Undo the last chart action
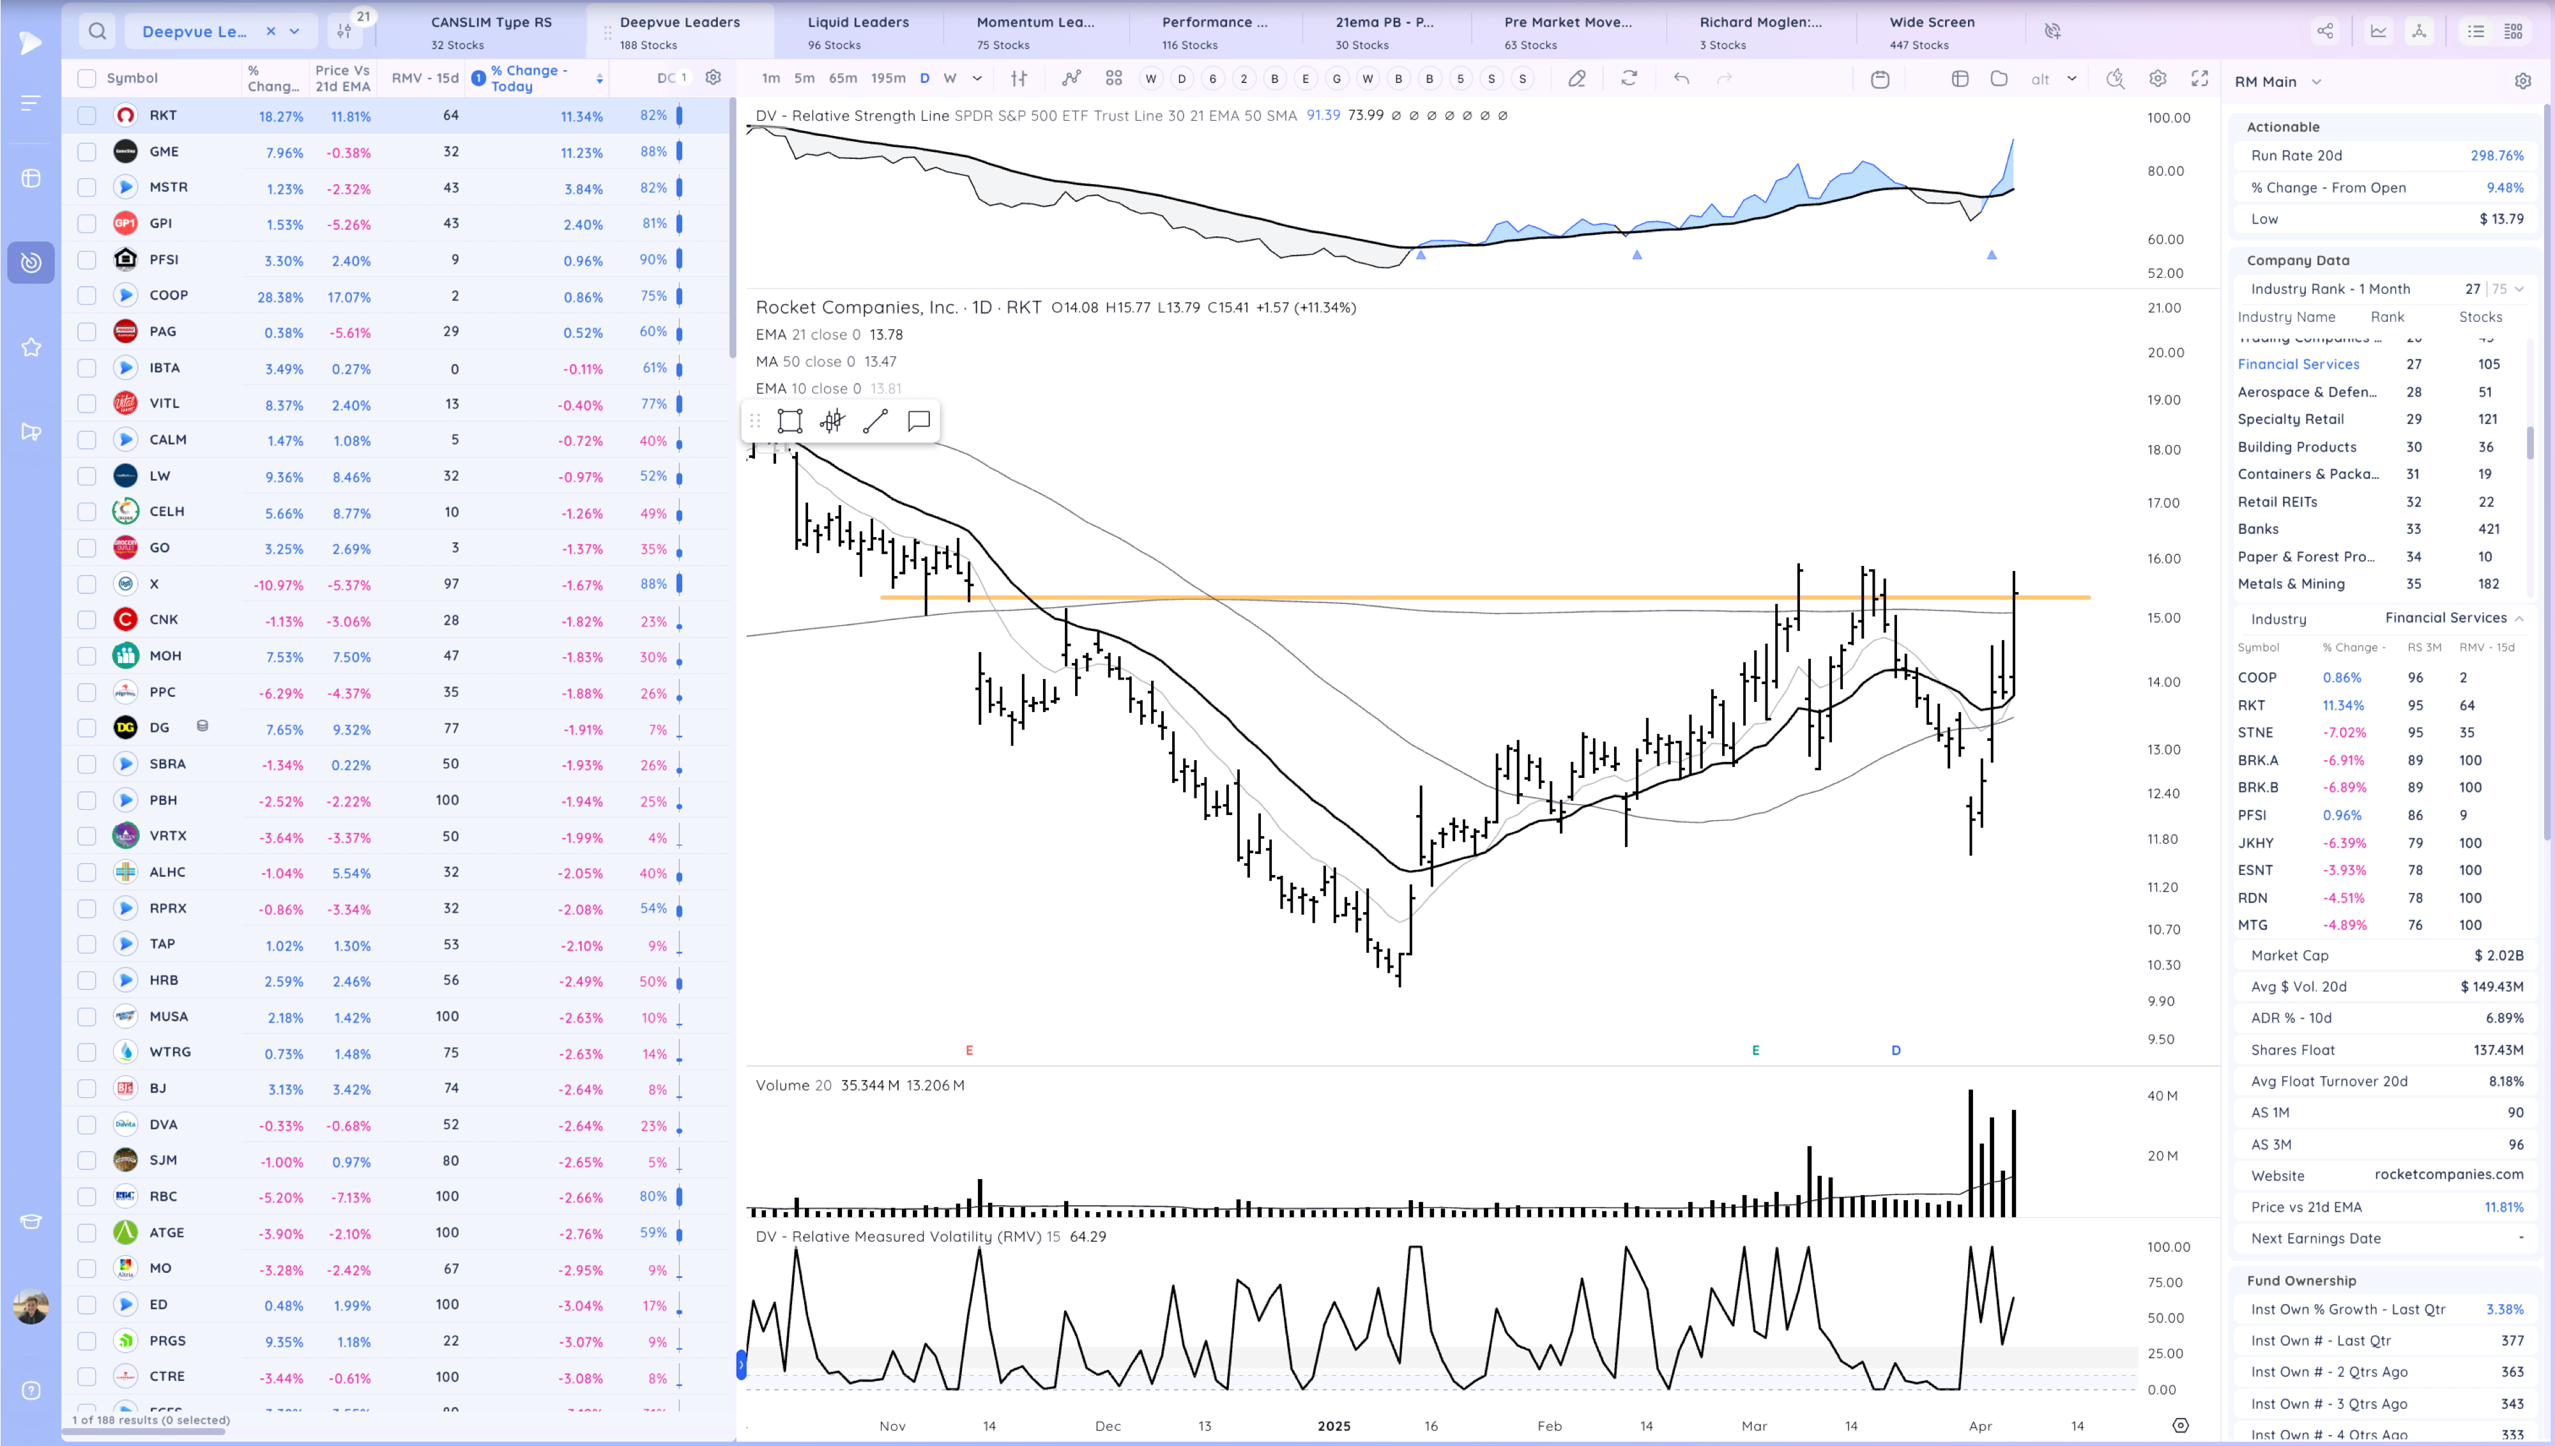The width and height of the screenshot is (2555, 1446). click(1681, 79)
